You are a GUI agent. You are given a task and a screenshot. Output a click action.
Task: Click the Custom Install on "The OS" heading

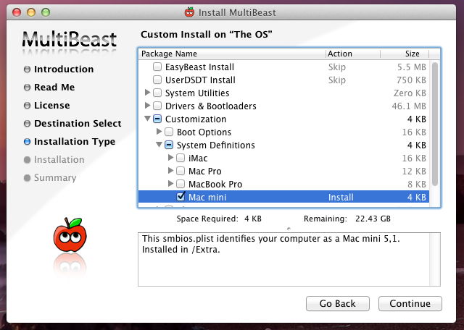point(207,35)
